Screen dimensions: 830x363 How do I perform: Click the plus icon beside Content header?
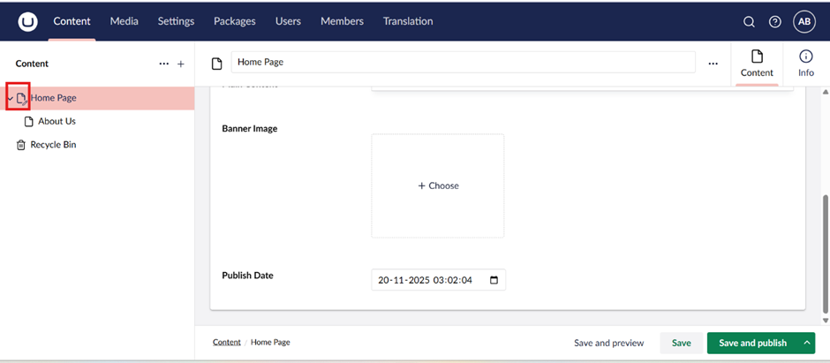(x=181, y=64)
